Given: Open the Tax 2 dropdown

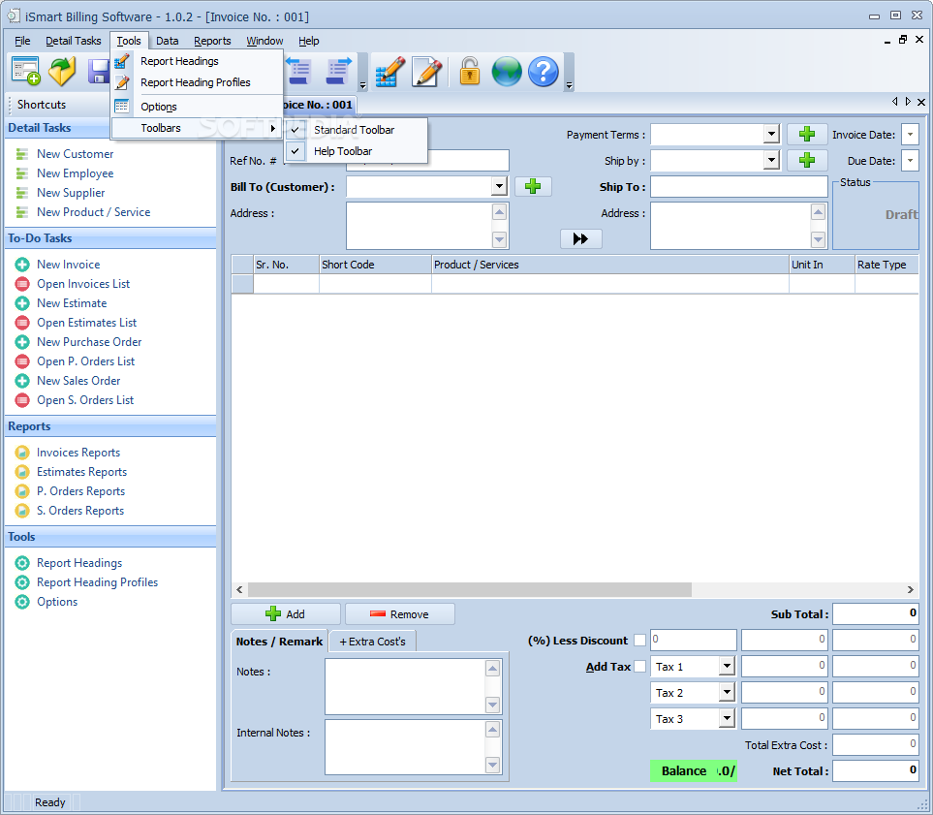Looking at the screenshot, I should coord(727,692).
